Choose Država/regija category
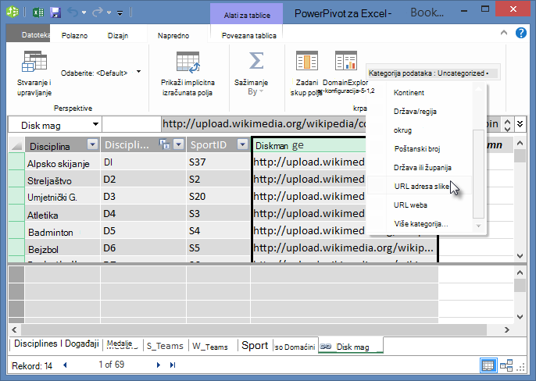Viewport: 536px width, 381px height. 415,112
